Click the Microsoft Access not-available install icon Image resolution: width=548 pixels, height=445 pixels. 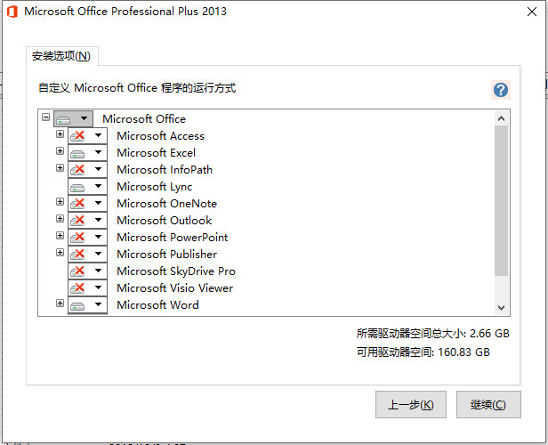tap(77, 135)
